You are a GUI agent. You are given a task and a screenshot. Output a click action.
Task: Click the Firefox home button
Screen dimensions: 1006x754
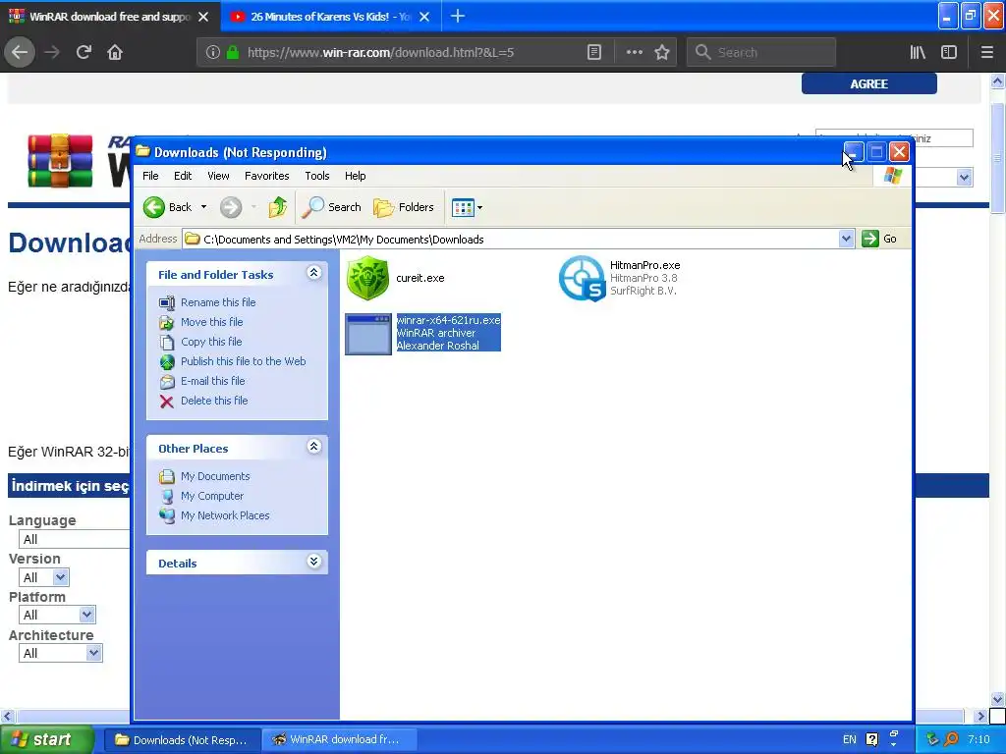tap(115, 53)
